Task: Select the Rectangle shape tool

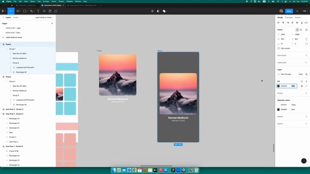Action: [25, 11]
